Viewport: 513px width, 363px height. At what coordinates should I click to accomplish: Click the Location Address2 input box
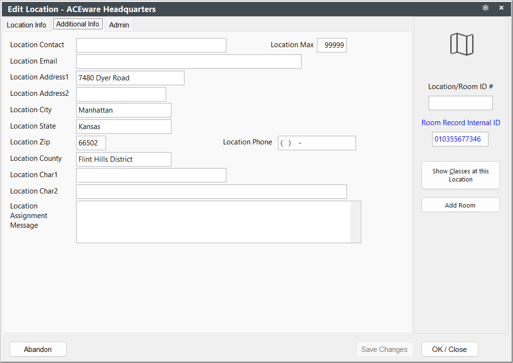coord(121,94)
